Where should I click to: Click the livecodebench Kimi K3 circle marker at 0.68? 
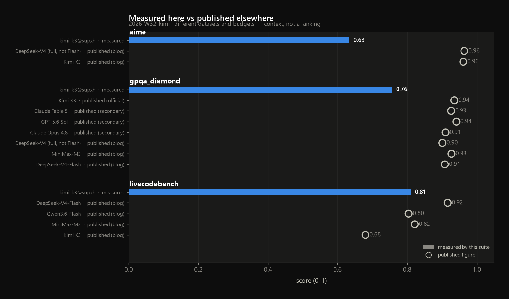click(x=365, y=235)
